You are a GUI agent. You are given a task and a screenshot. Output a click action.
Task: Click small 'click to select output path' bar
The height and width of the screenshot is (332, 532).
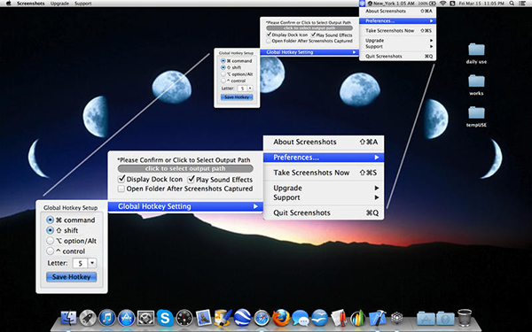tap(309, 28)
